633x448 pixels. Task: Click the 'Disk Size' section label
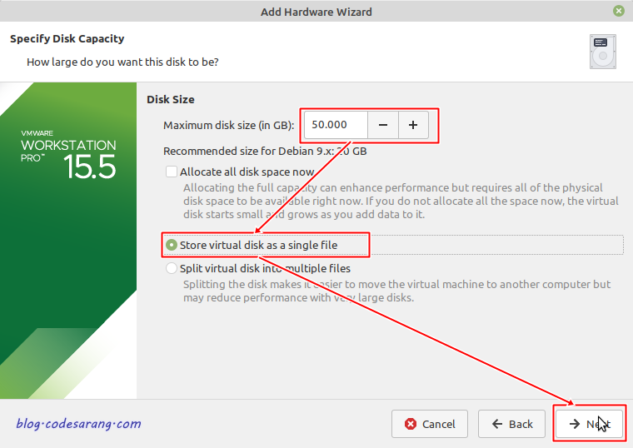pyautogui.click(x=171, y=100)
